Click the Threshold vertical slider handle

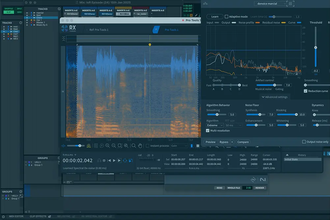[316, 47]
